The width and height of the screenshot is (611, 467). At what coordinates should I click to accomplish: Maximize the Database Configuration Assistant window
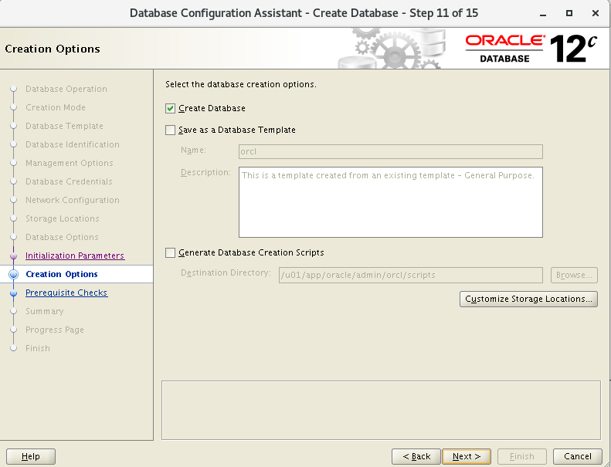click(569, 13)
